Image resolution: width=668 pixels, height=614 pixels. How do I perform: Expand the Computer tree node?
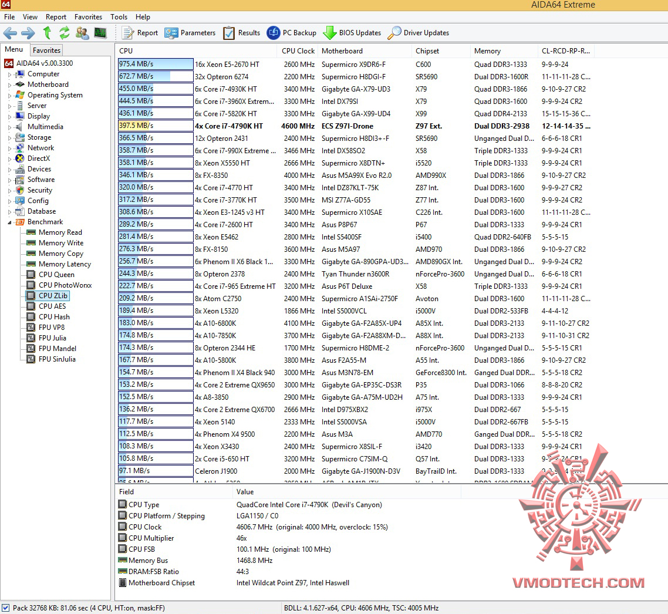click(9, 74)
